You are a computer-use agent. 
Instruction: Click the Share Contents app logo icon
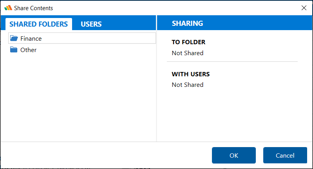pos(8,8)
